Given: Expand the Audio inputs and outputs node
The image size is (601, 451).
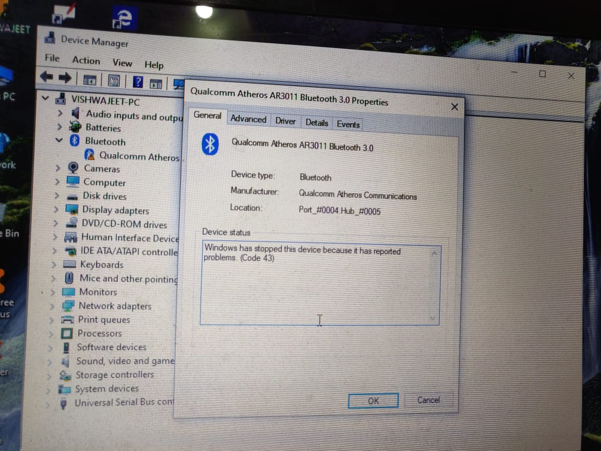Looking at the screenshot, I should pyautogui.click(x=60, y=113).
